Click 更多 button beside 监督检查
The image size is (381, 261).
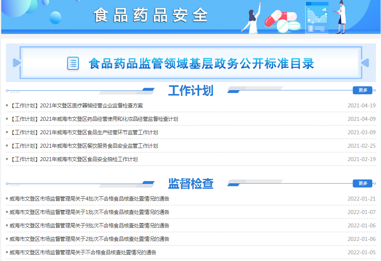[x=362, y=183]
